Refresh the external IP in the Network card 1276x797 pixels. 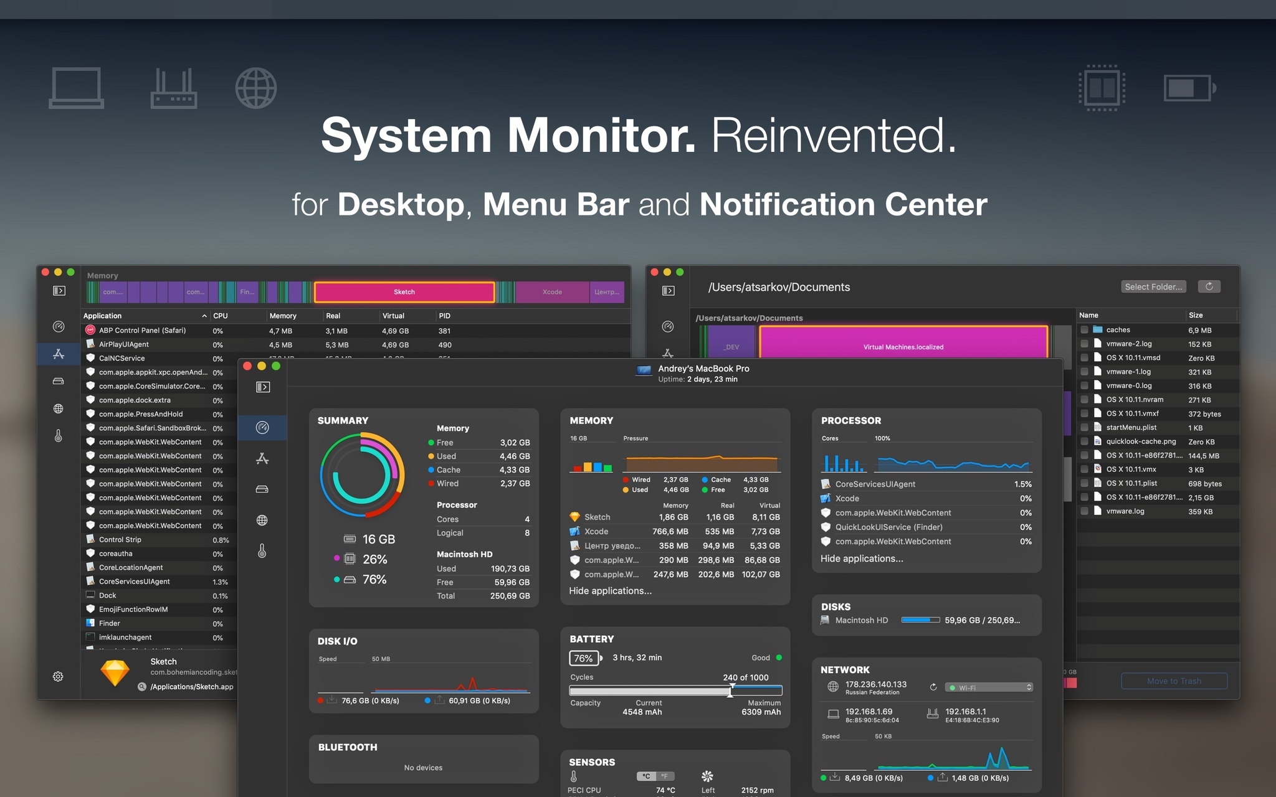tap(933, 687)
